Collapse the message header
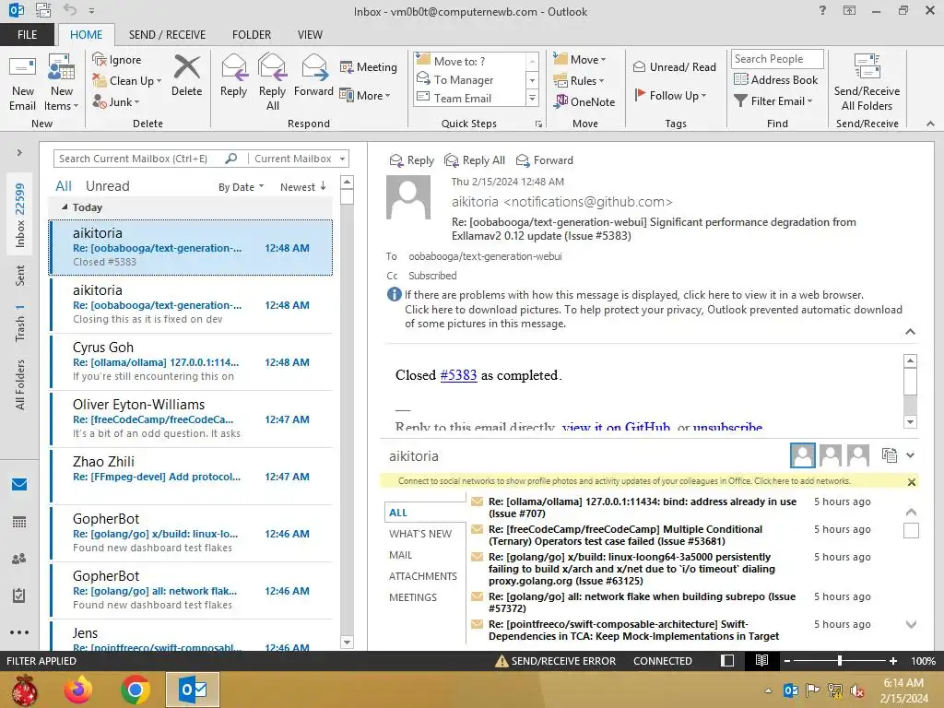 910,332
